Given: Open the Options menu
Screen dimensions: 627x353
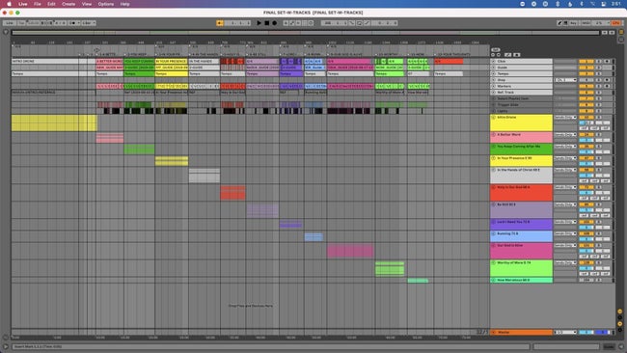Looking at the screenshot, I should point(105,4).
